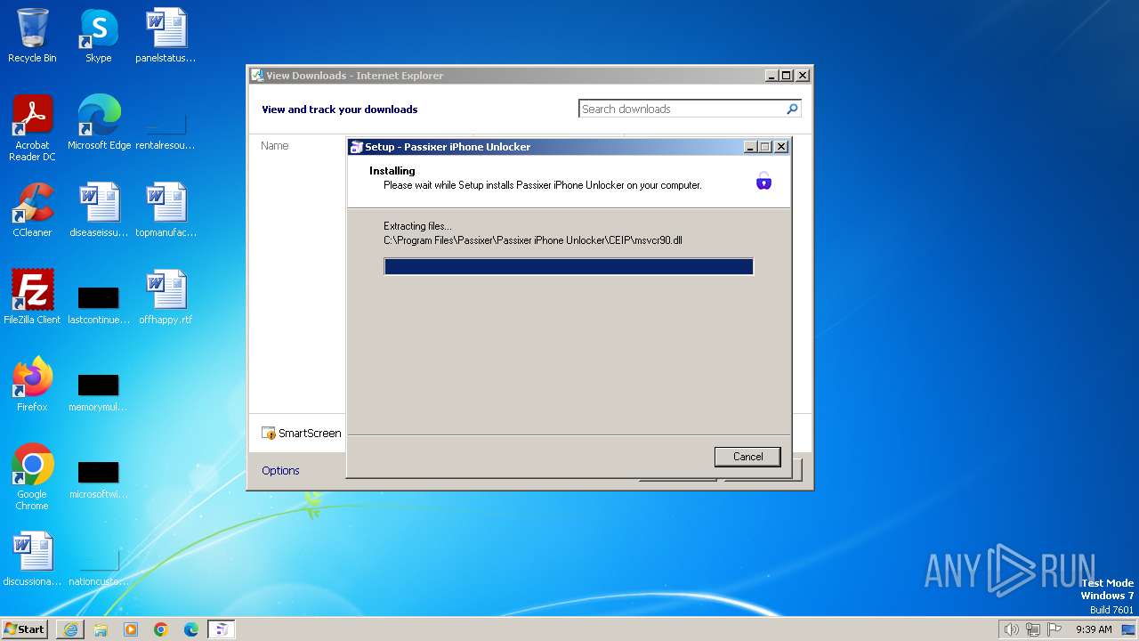Click the Setup window title bar icon
The image size is (1139, 641).
(x=356, y=147)
